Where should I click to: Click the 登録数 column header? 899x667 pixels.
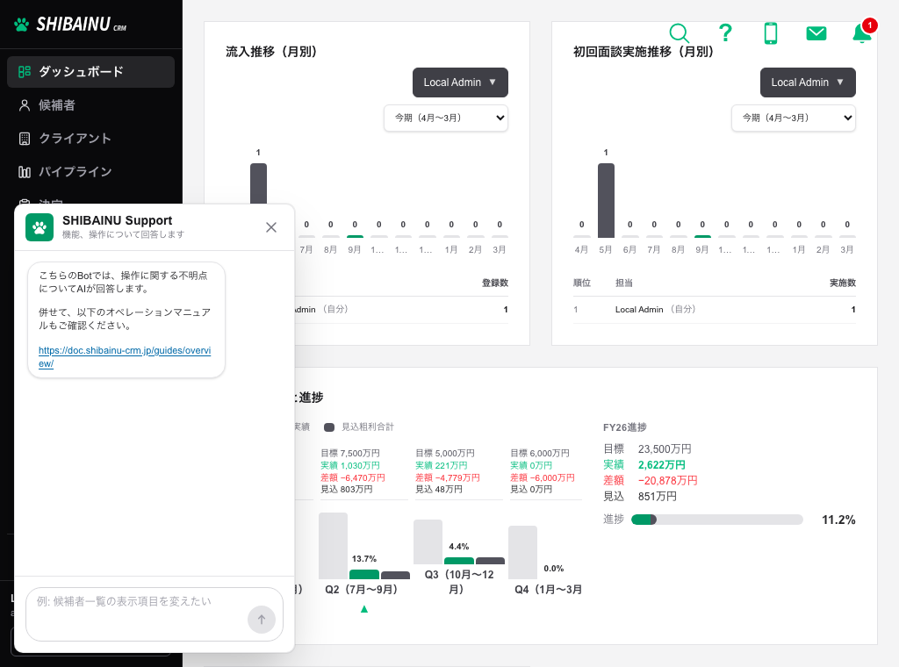495,283
